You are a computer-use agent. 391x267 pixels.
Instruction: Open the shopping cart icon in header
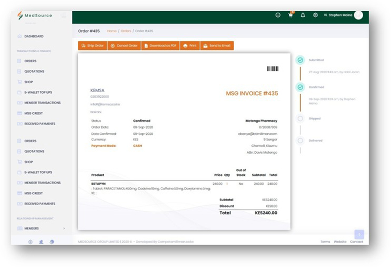click(x=291, y=15)
